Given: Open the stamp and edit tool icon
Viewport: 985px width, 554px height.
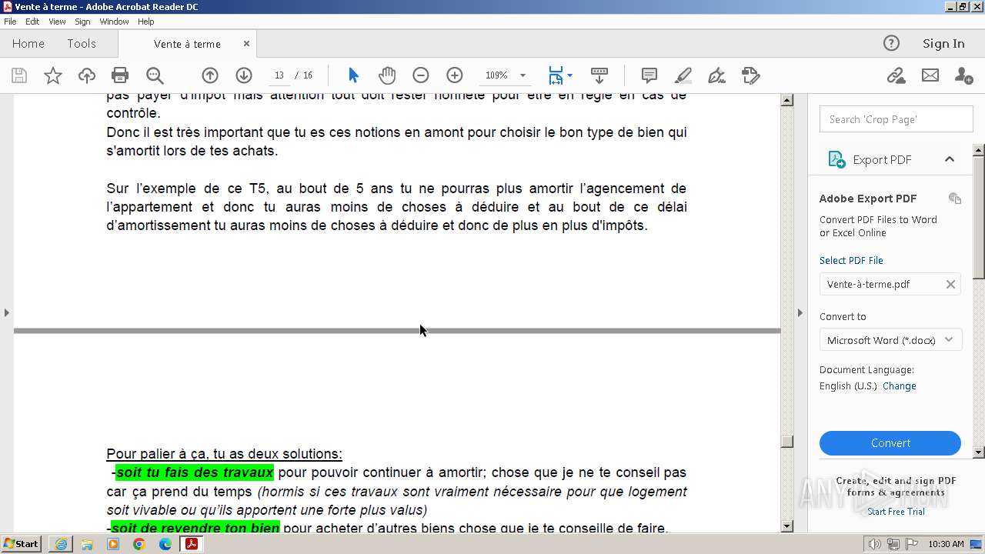Looking at the screenshot, I should tap(751, 75).
